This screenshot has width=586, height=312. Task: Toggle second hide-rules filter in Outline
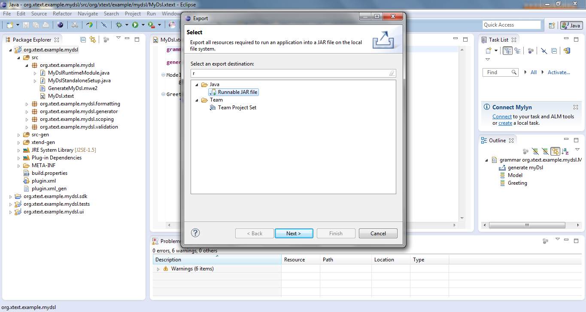click(545, 151)
